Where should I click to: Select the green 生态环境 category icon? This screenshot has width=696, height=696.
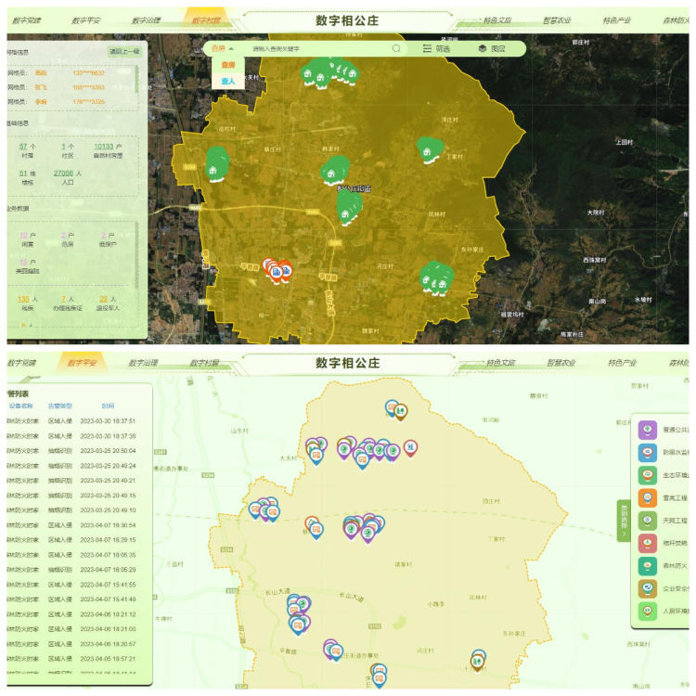[647, 475]
